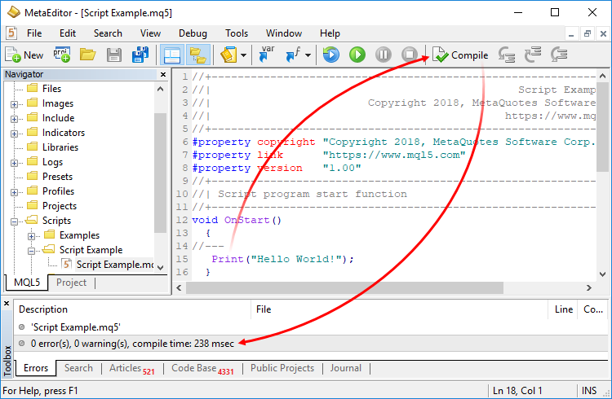Select the Libraries folder
Viewport: 612px width, 399px height.
point(60,147)
